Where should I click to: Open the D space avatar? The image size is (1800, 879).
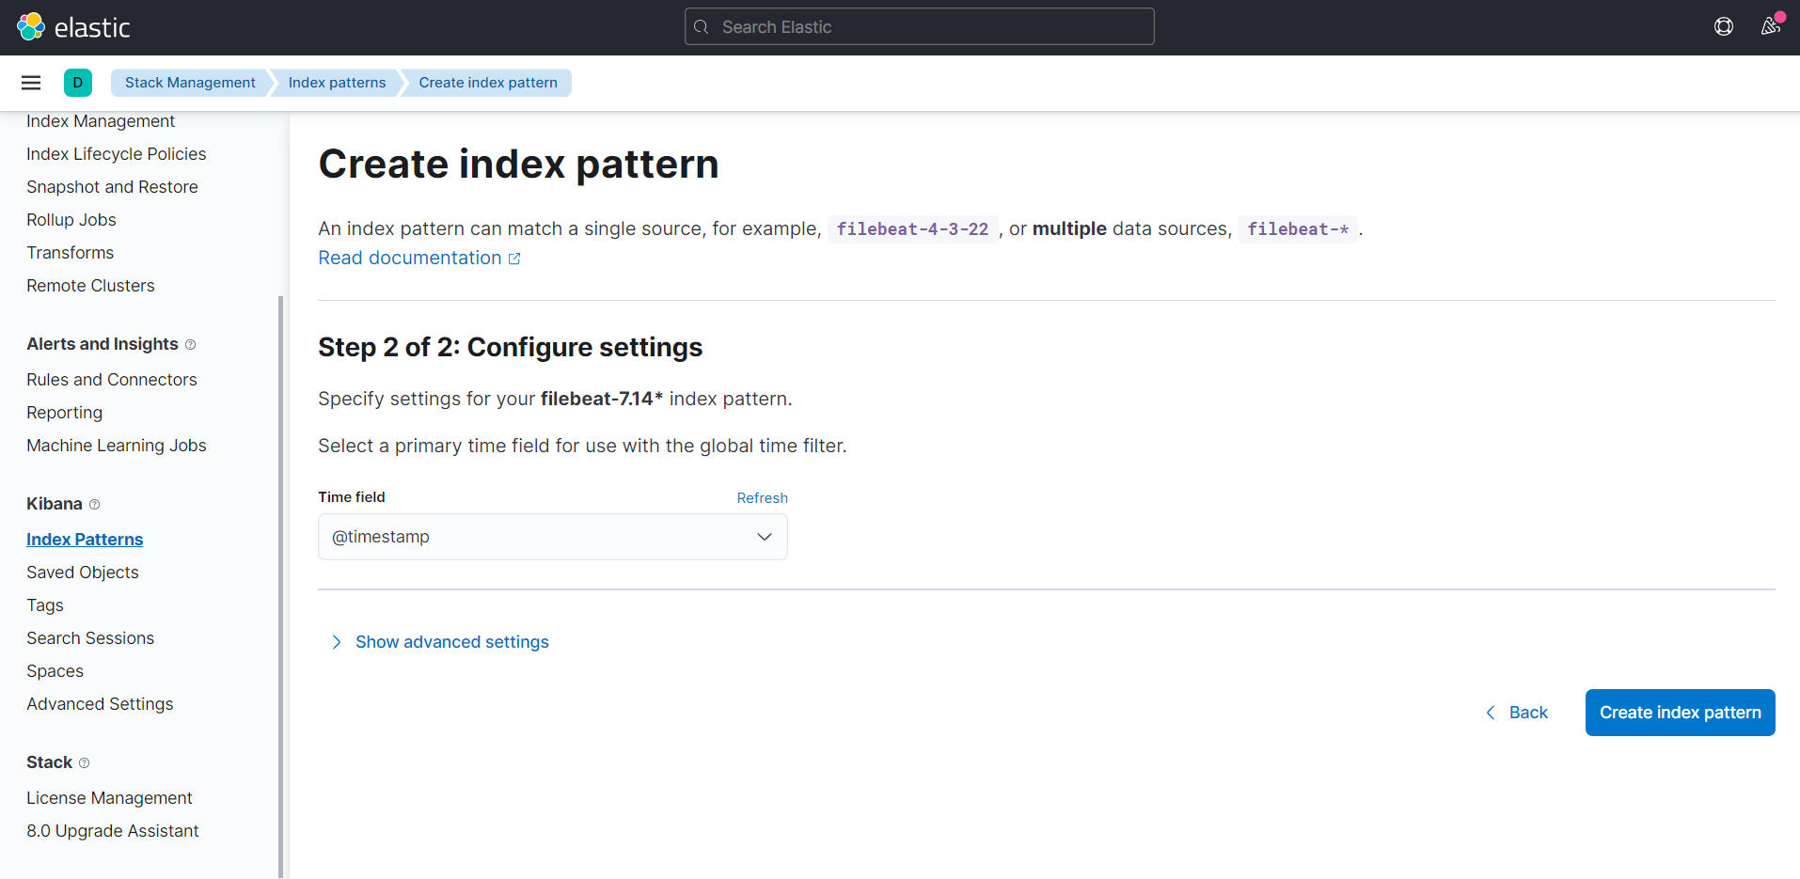pyautogui.click(x=78, y=83)
